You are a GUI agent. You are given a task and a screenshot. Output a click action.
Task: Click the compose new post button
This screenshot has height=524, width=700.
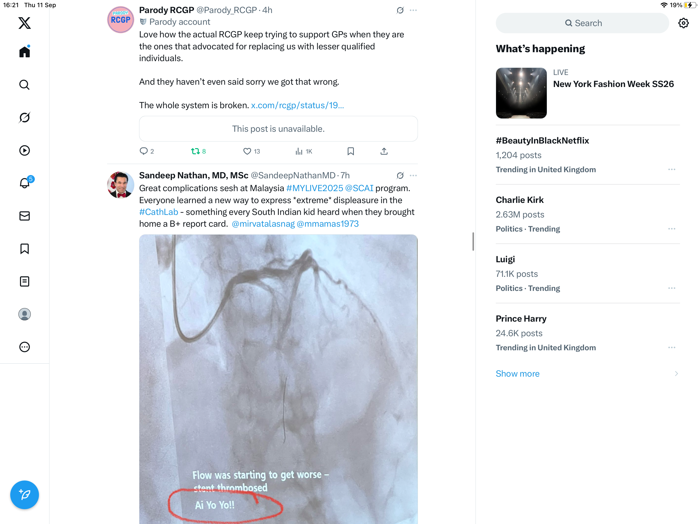(24, 495)
